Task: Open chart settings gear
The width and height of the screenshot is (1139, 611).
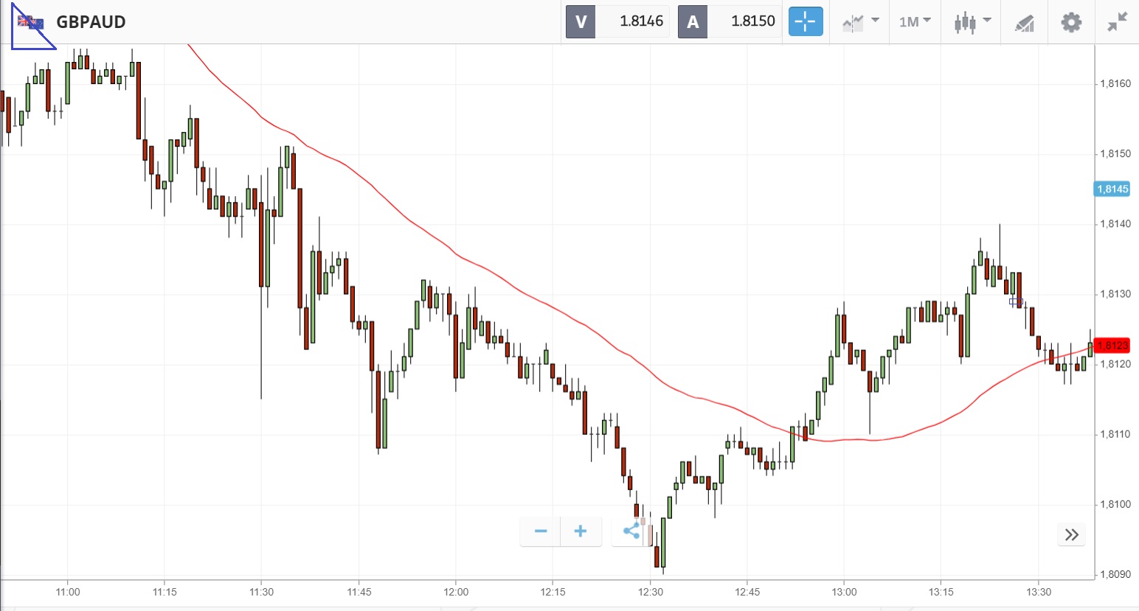Action: (1071, 22)
